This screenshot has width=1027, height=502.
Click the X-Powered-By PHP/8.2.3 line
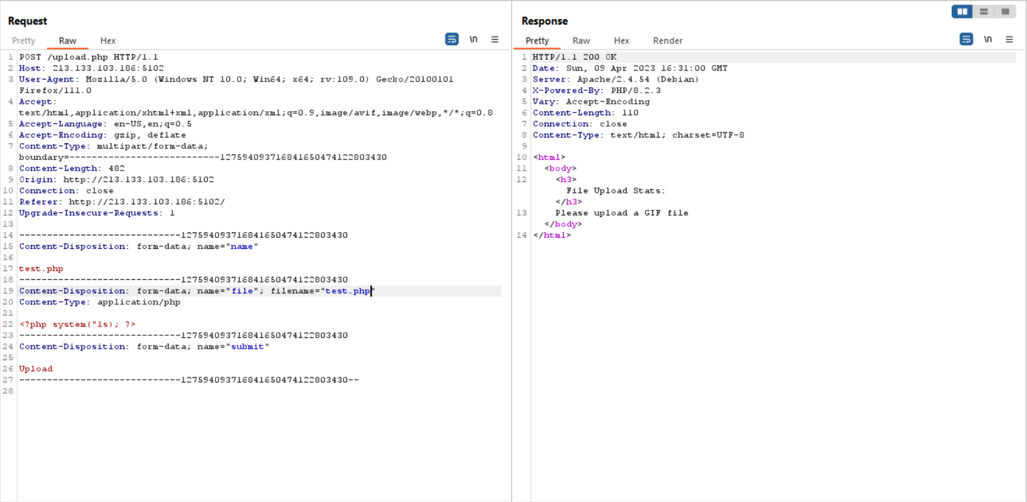coord(596,90)
